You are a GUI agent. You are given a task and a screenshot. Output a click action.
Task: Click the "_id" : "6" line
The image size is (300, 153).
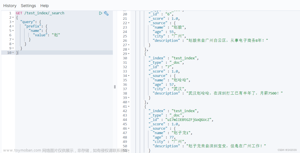pos(161,14)
